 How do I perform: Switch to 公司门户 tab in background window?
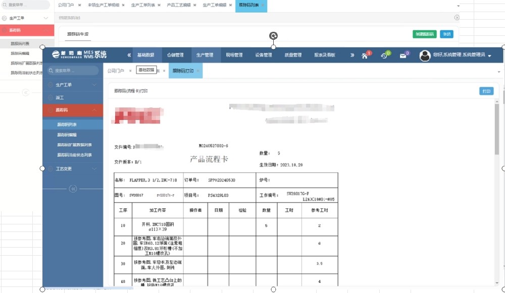tap(66, 5)
